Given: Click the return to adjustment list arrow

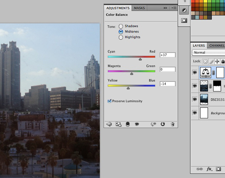Looking at the screenshot, I should [109, 124].
